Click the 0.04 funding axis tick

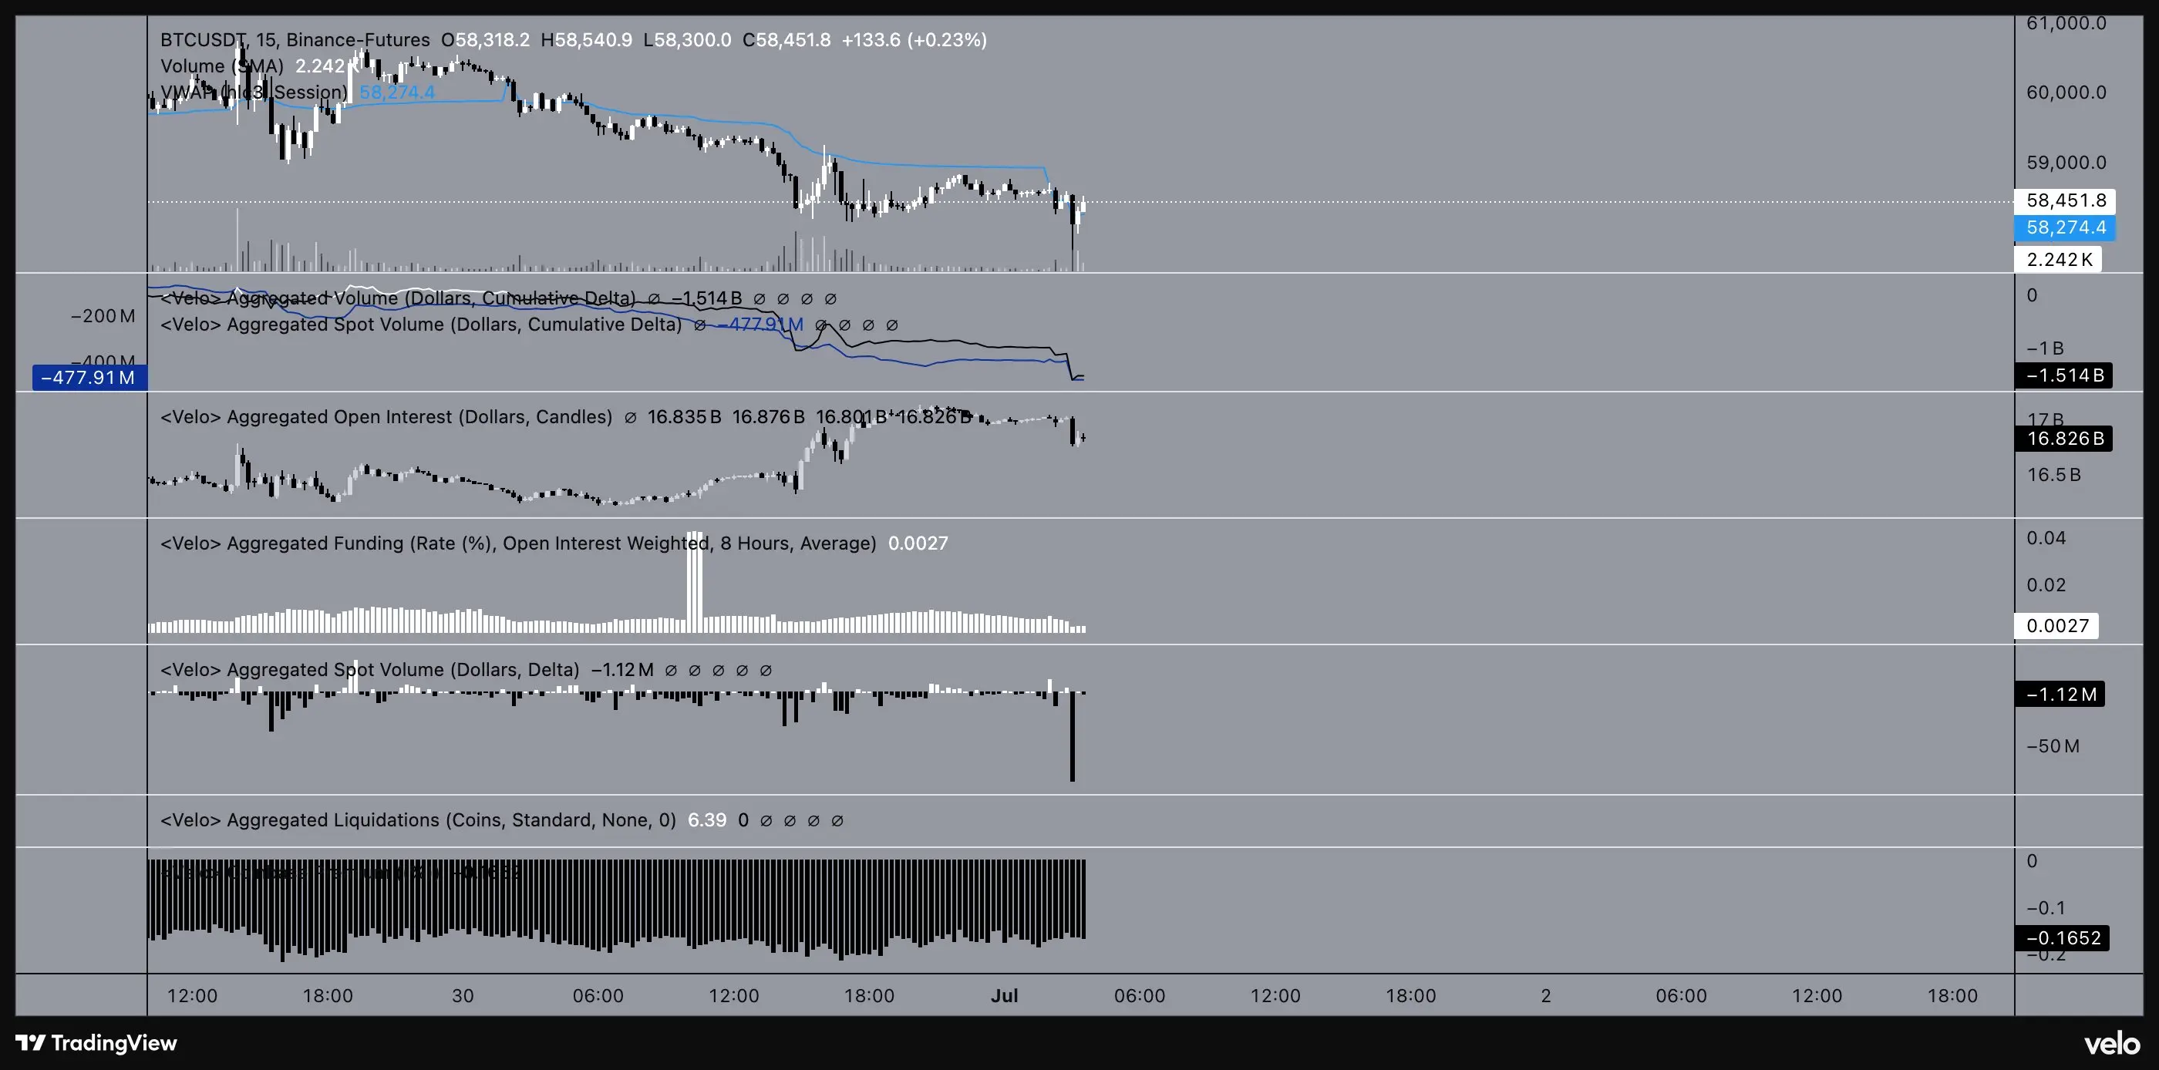tap(2046, 538)
